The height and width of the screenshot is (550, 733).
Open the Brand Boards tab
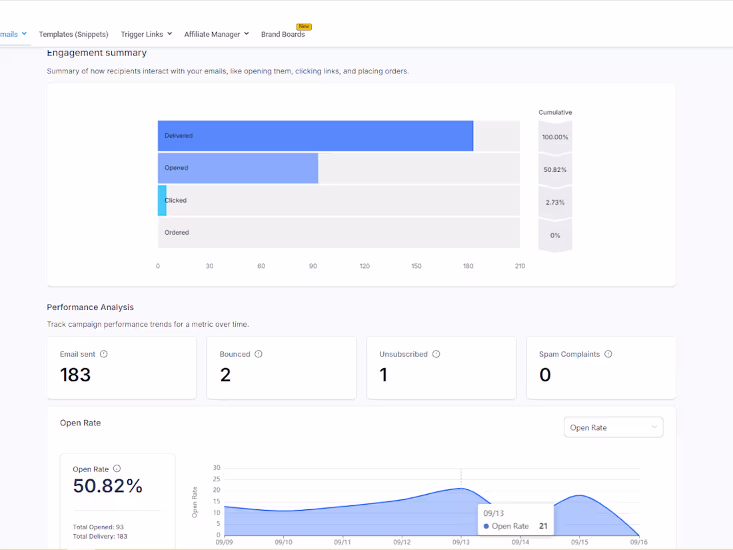284,34
